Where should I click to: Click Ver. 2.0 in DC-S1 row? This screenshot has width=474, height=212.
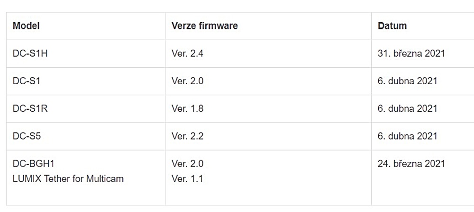tap(187, 81)
